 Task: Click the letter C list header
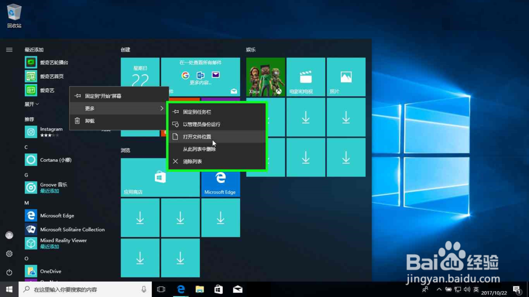[x=26, y=147]
